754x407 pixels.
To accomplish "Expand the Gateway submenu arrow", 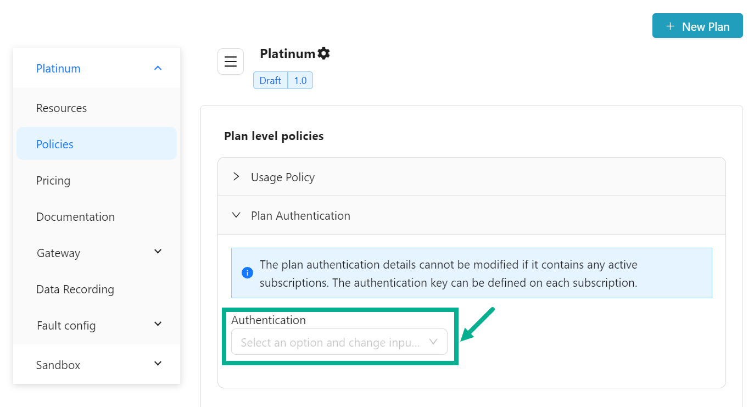I will (158, 252).
